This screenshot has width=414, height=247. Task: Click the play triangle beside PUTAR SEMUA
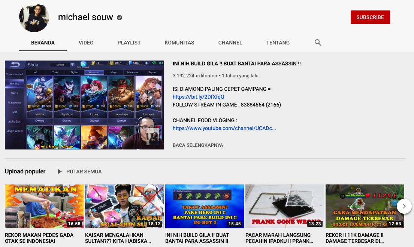[x=60, y=172]
